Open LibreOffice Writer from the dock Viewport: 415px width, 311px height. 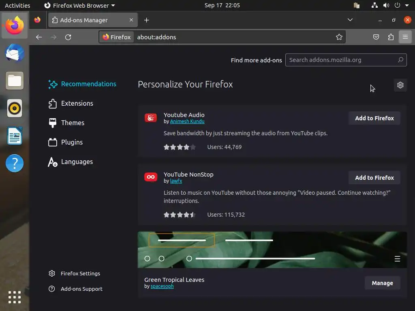point(15,136)
